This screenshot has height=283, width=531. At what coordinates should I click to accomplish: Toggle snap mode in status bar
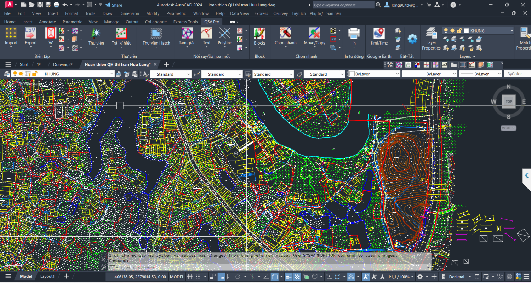point(198,277)
